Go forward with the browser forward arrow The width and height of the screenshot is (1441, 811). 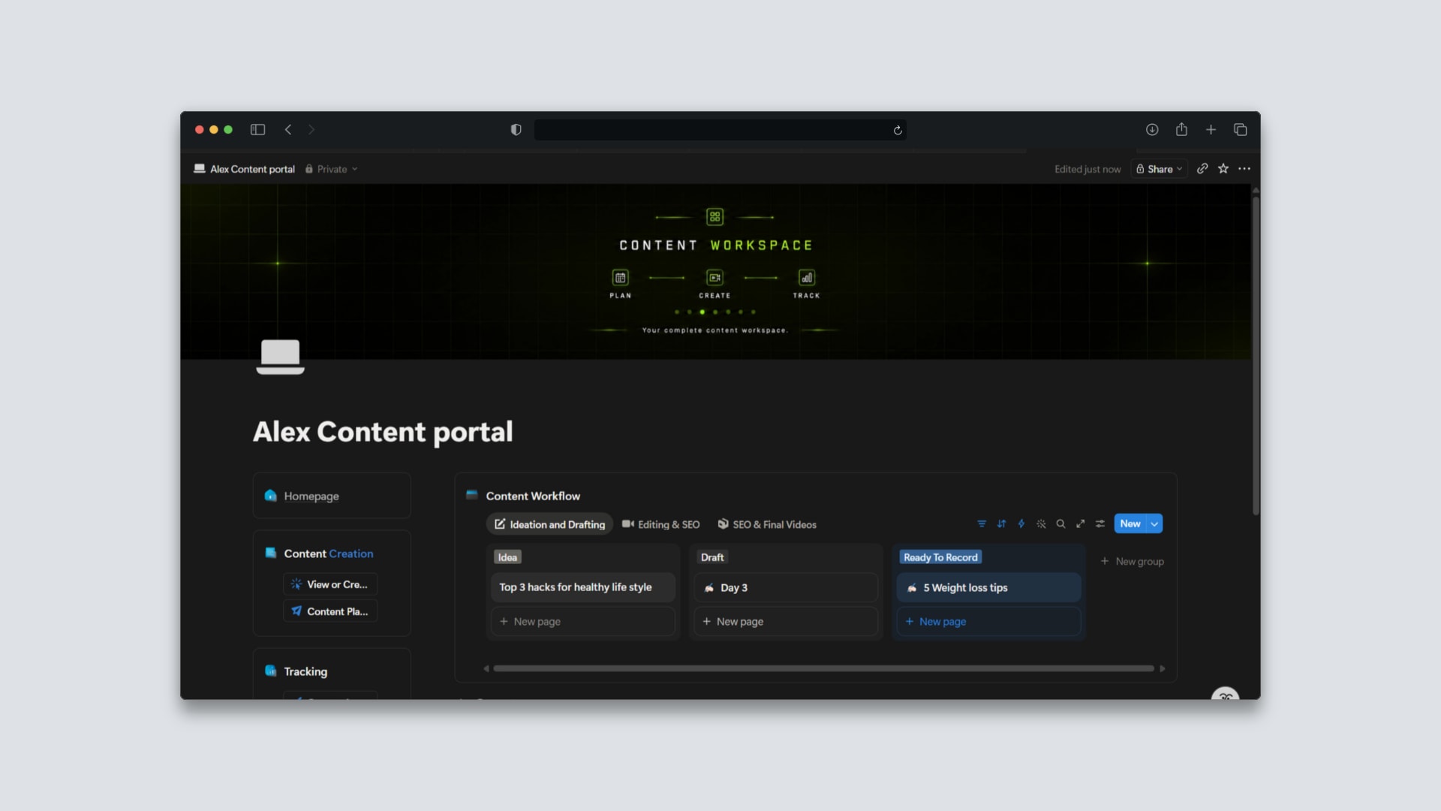pos(311,130)
